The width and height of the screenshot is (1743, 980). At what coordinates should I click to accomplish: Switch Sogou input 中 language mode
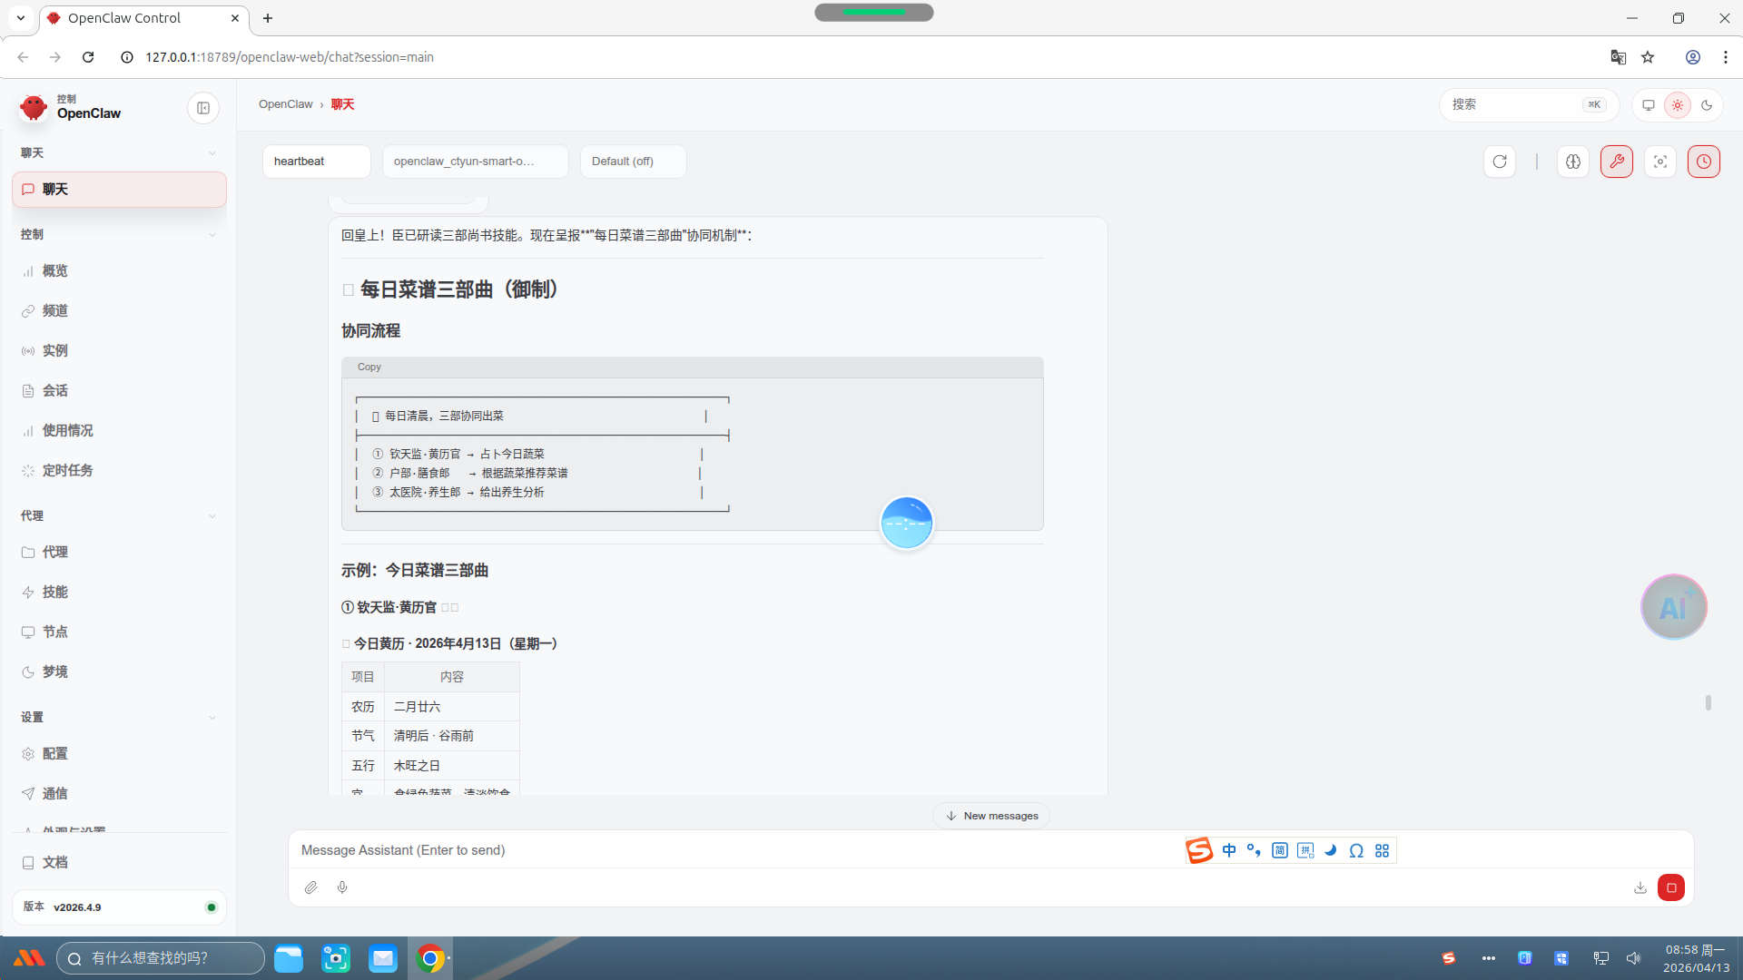point(1229,850)
